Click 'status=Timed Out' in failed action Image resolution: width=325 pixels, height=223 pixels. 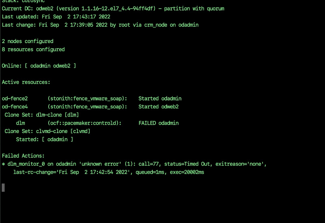point(187,164)
